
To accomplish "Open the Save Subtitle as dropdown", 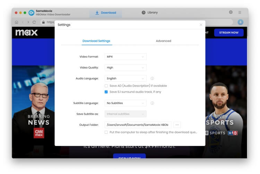I will click(125, 114).
